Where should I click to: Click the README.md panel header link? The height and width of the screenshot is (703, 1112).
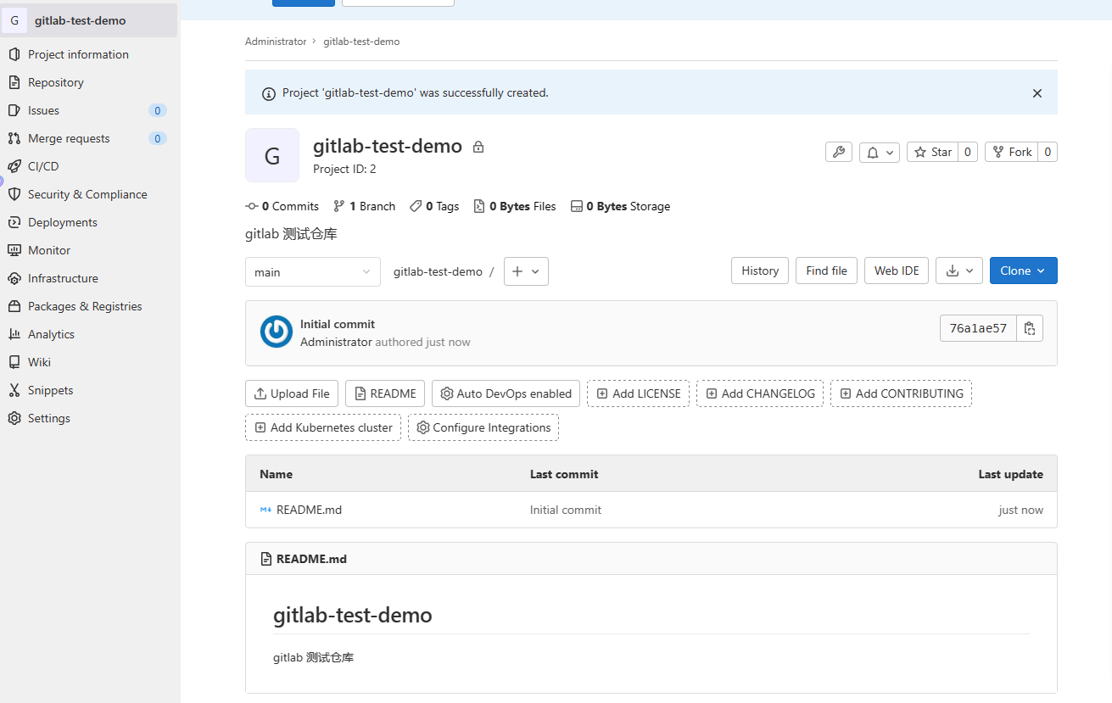311,559
